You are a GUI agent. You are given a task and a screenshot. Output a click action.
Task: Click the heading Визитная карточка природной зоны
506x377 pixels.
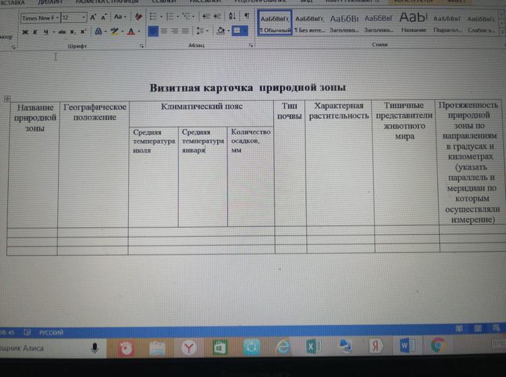[x=248, y=88]
